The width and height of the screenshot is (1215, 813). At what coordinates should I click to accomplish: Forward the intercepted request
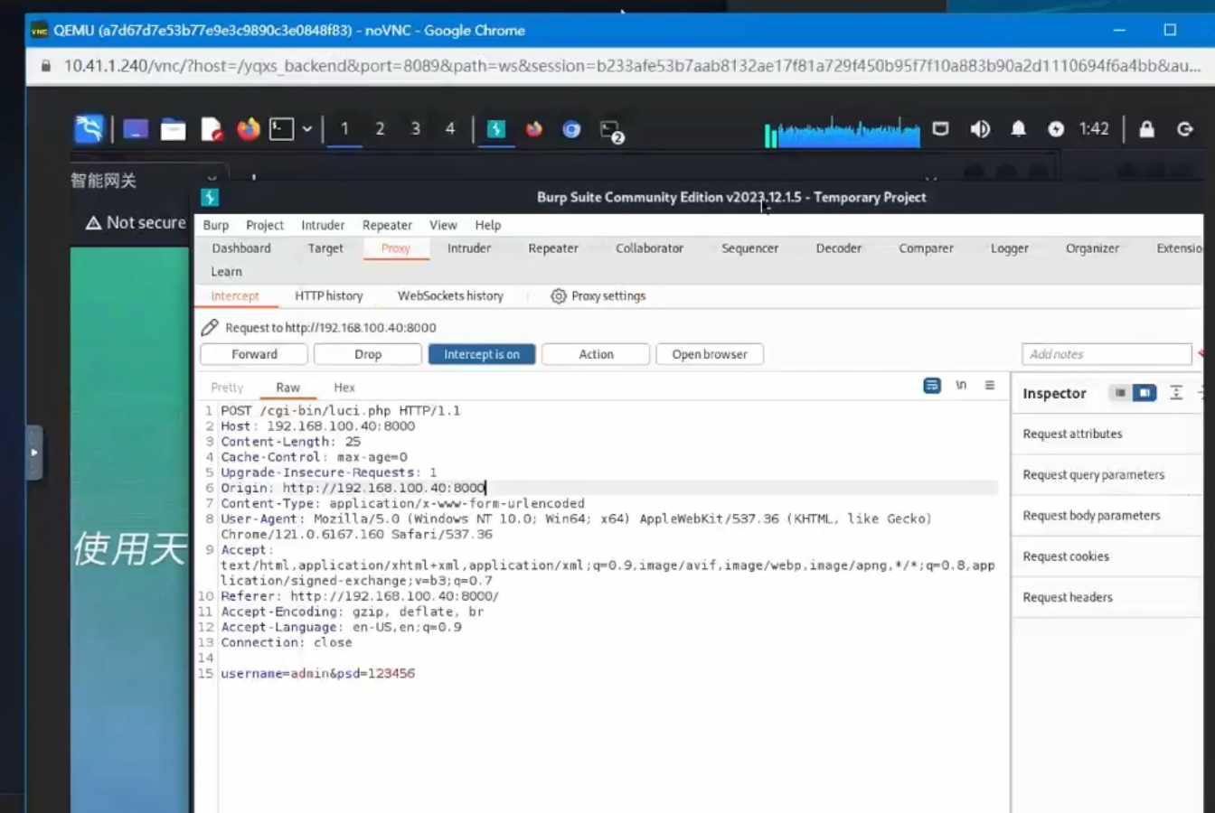pyautogui.click(x=254, y=354)
